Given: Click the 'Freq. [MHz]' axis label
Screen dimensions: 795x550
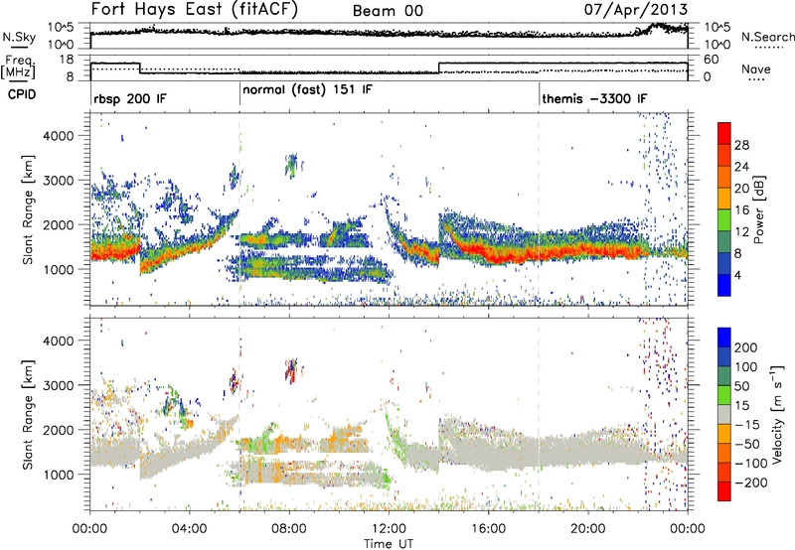Looking at the screenshot, I should (x=19, y=67).
